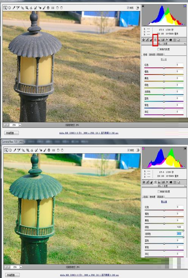Viewport: 188px width, 278px height.
Task: Select Straighten tool in the upper window
Action: pyautogui.click(x=31, y=8)
